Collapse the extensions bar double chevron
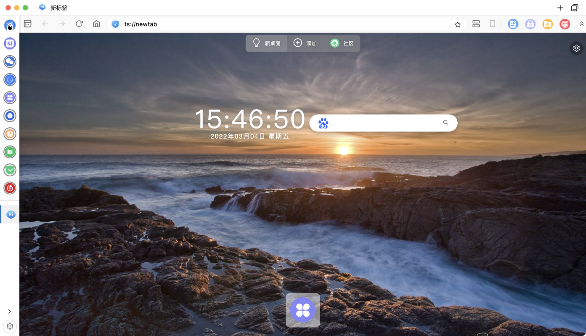Viewport: 586px width, 336px height. click(x=581, y=24)
